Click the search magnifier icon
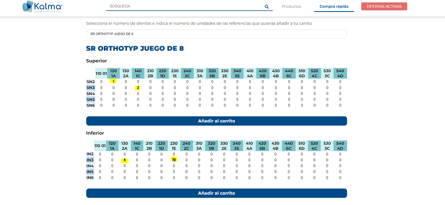 click(x=267, y=7)
